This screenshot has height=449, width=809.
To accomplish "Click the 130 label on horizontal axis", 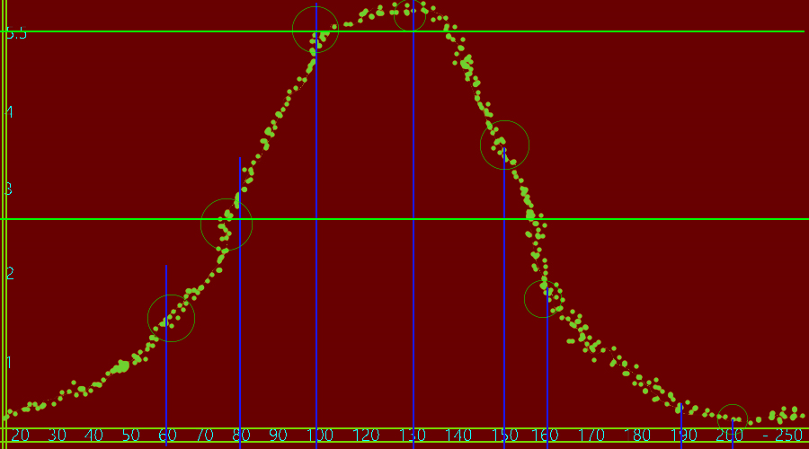I will pos(413,436).
